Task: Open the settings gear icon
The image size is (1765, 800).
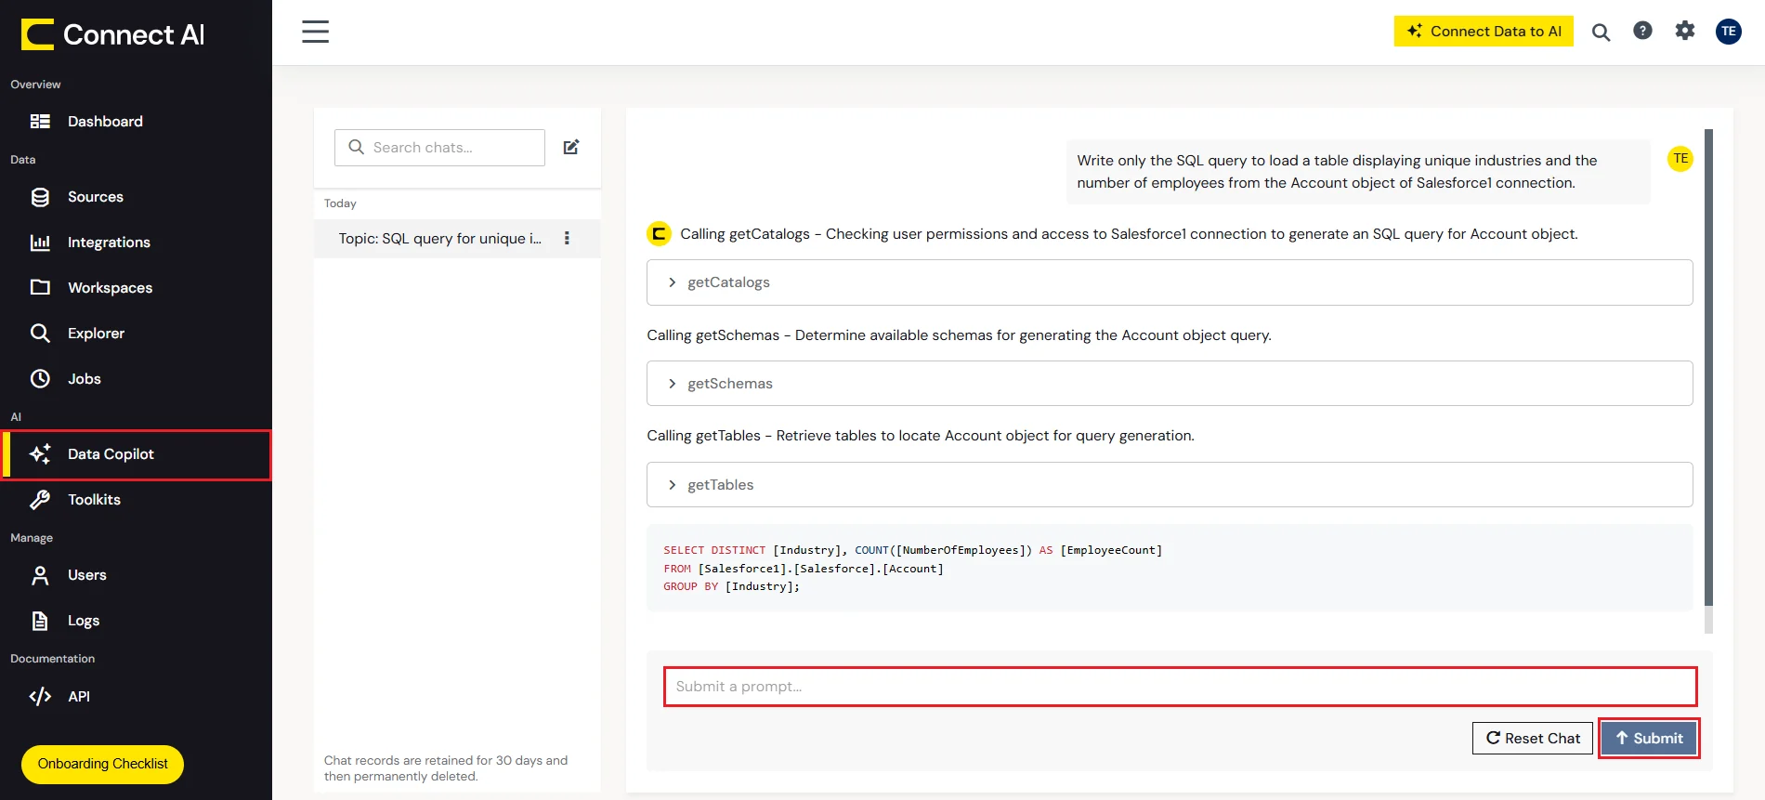Action: pos(1685,31)
